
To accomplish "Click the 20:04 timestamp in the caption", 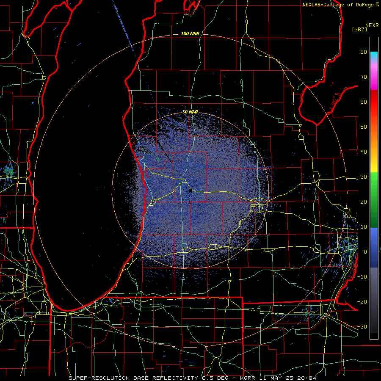I will coord(307,378).
